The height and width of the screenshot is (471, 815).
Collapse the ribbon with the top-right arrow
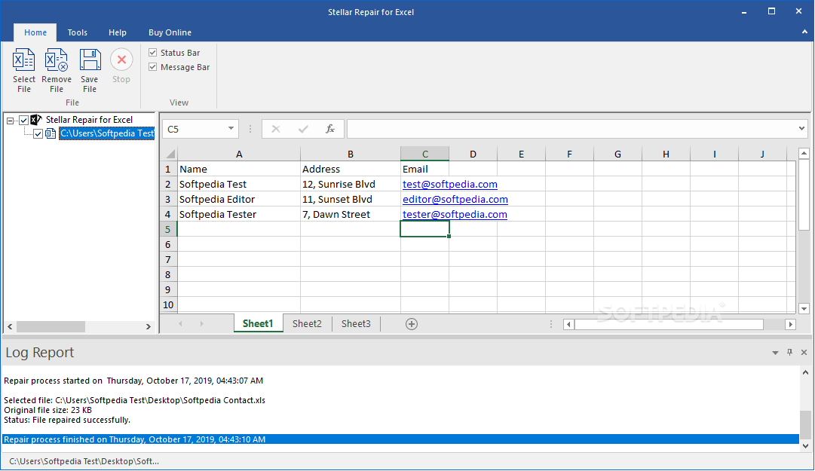804,32
